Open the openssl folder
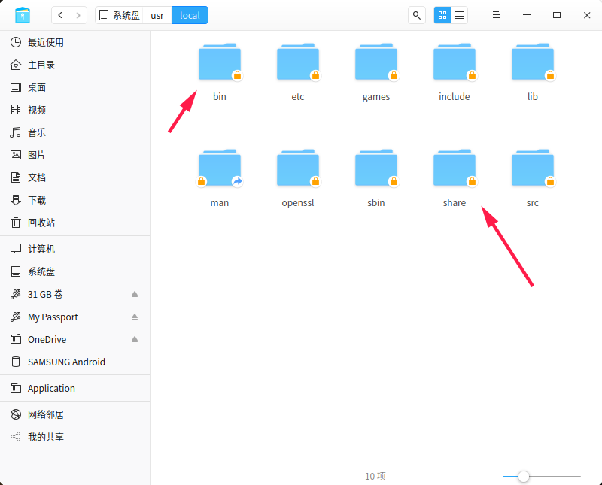This screenshot has height=485, width=602. pos(298,168)
